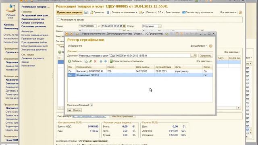Click Редактировать сертификаты command

(127, 61)
